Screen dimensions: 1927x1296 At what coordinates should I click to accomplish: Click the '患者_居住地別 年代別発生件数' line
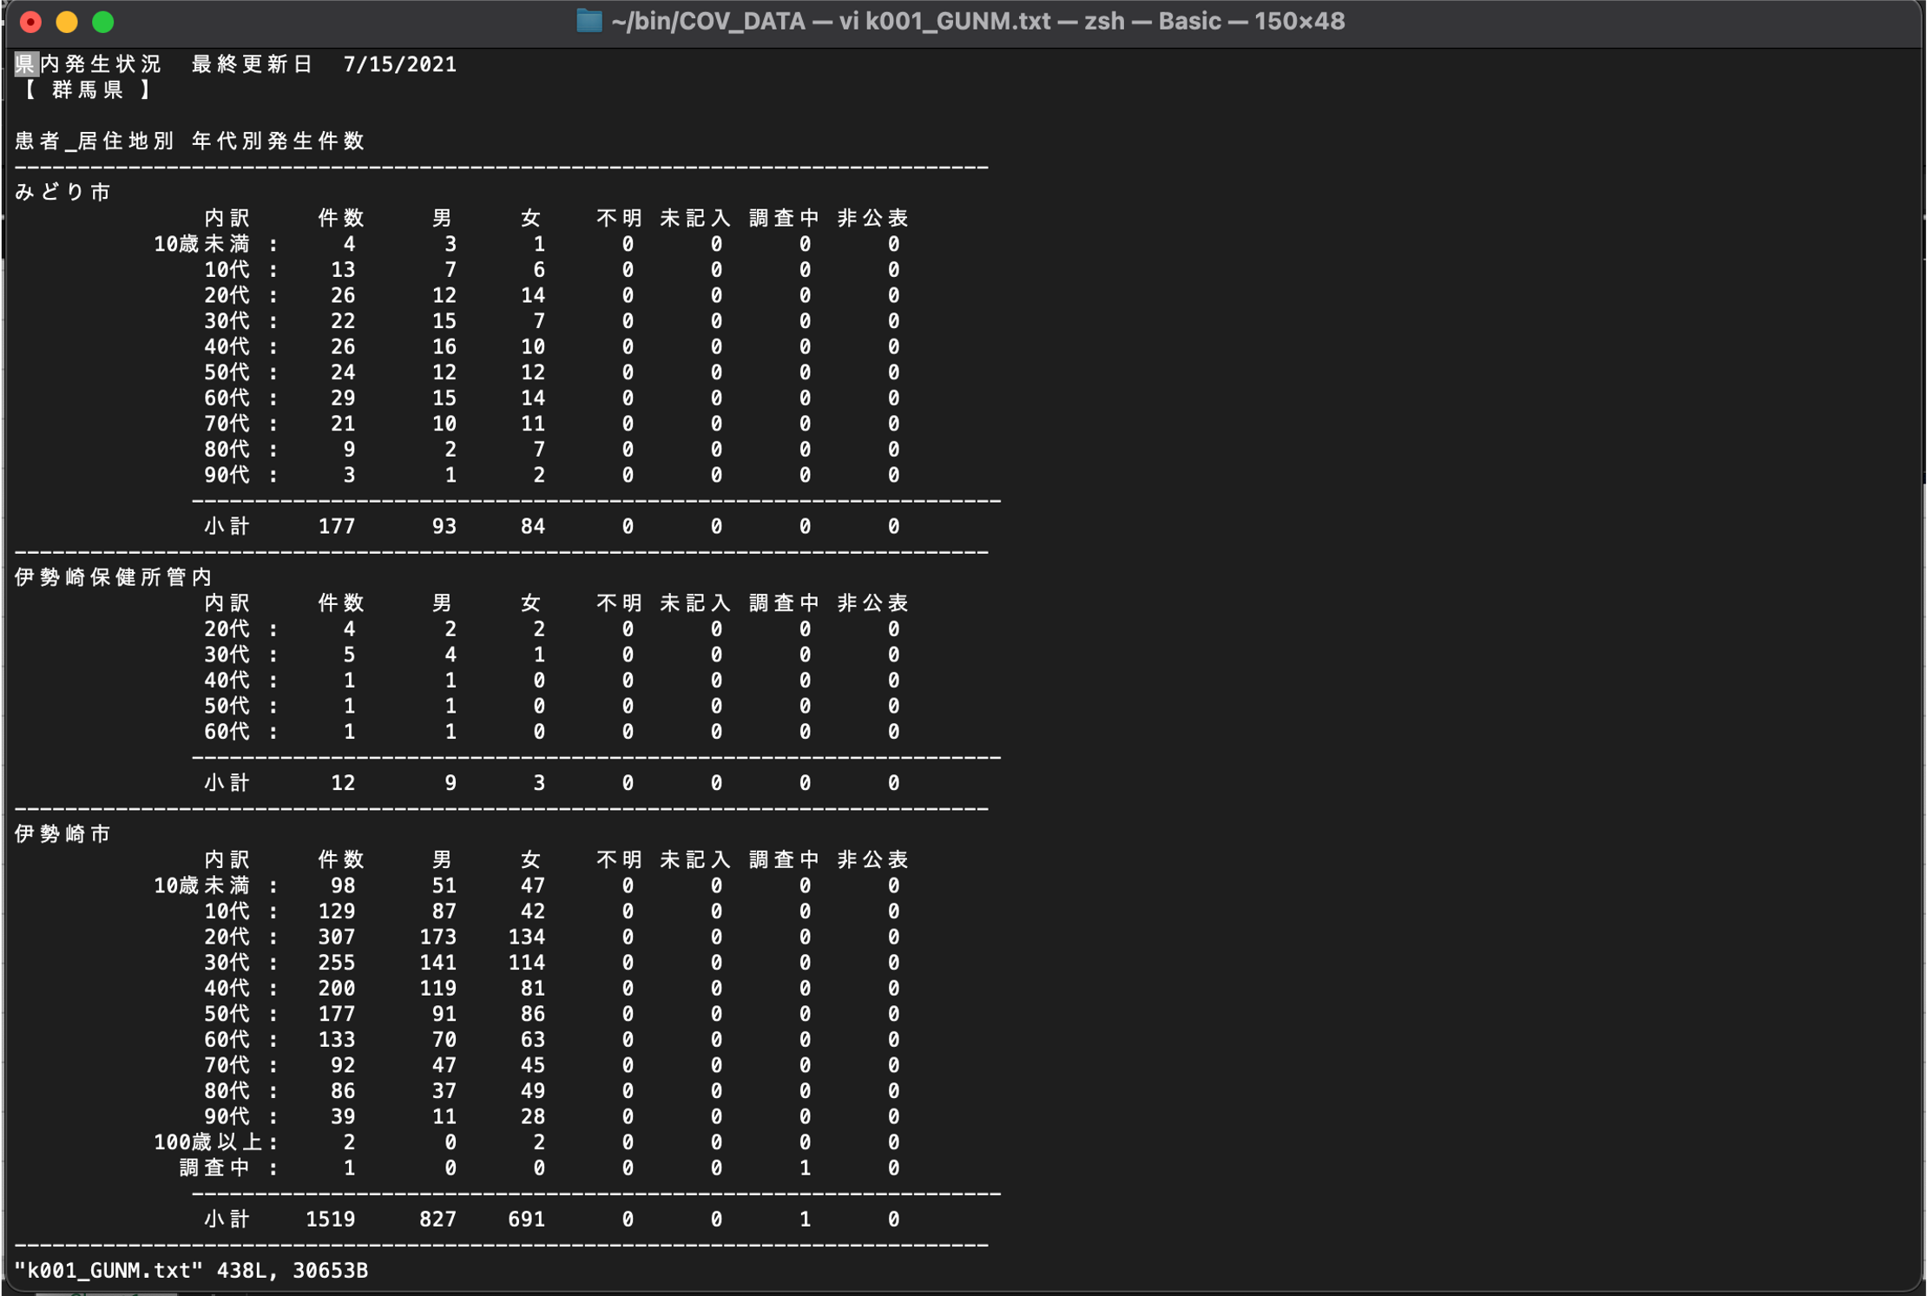[190, 141]
